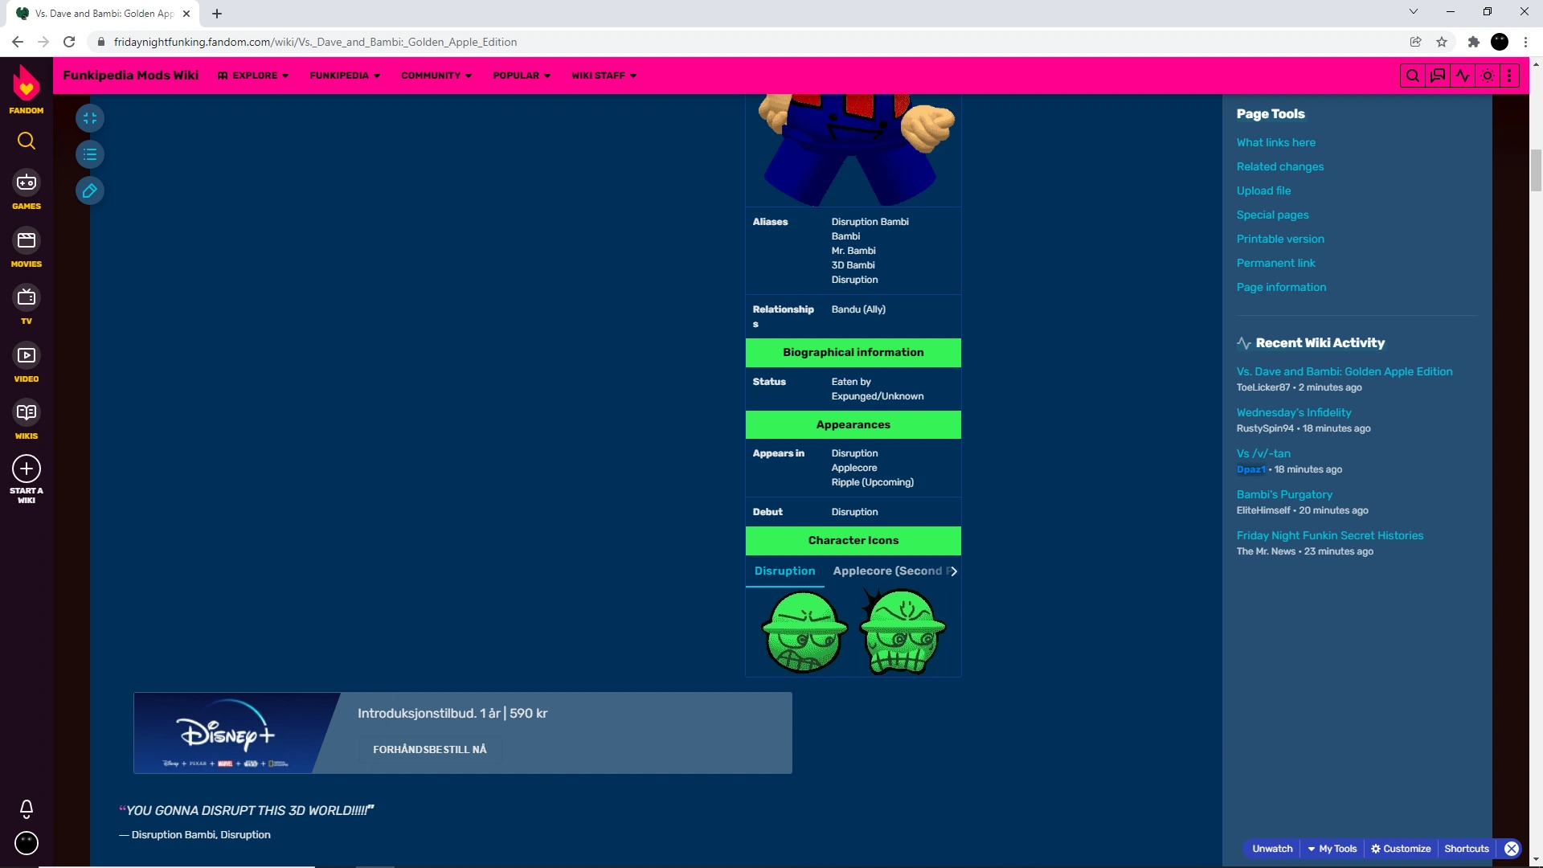The height and width of the screenshot is (868, 1543).
Task: Toggle the light/dark theme switch icon
Action: tap(1487, 76)
